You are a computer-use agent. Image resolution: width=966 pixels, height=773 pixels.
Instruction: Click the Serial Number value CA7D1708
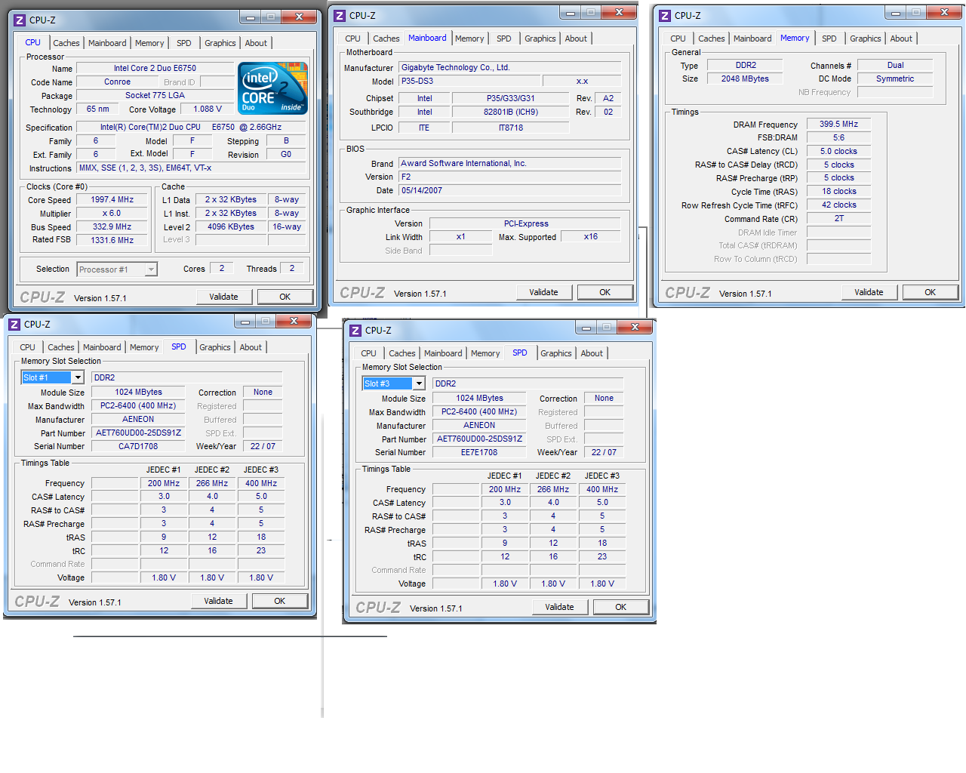pyautogui.click(x=138, y=446)
